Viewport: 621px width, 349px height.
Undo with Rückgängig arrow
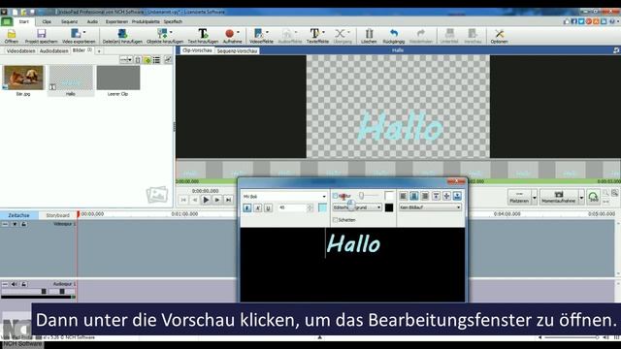point(394,34)
